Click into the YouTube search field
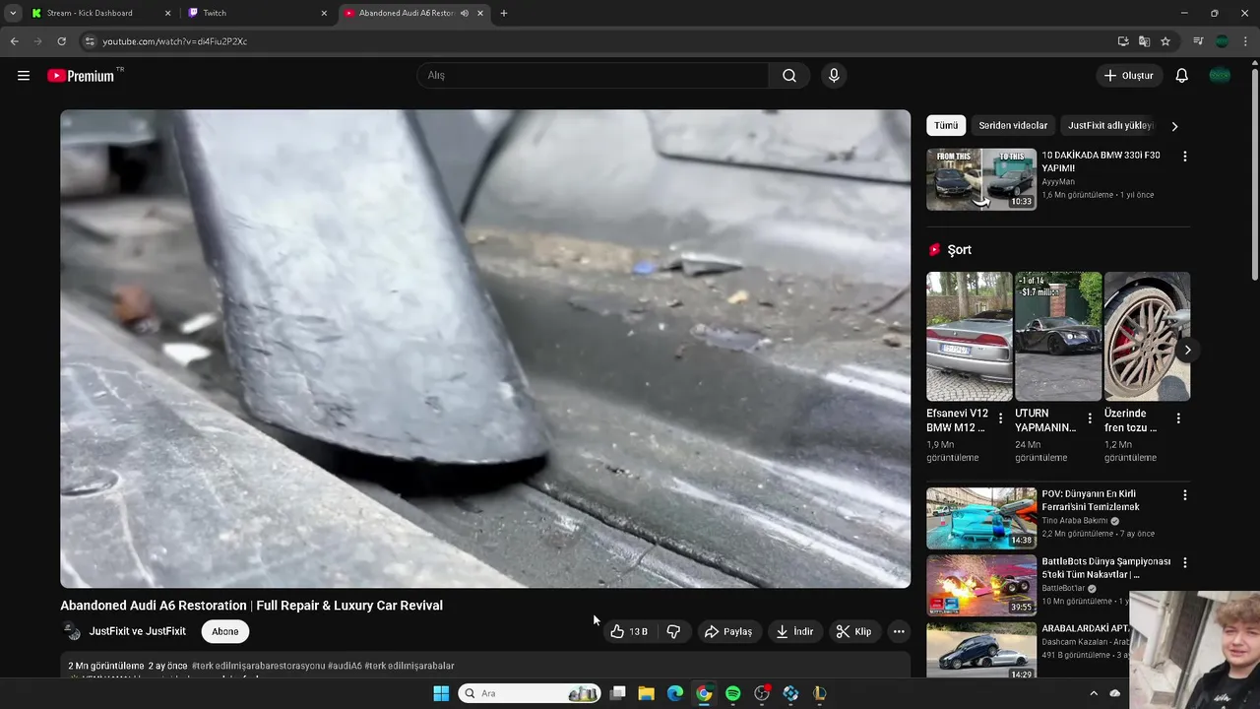The image size is (1260, 709). [x=593, y=76]
